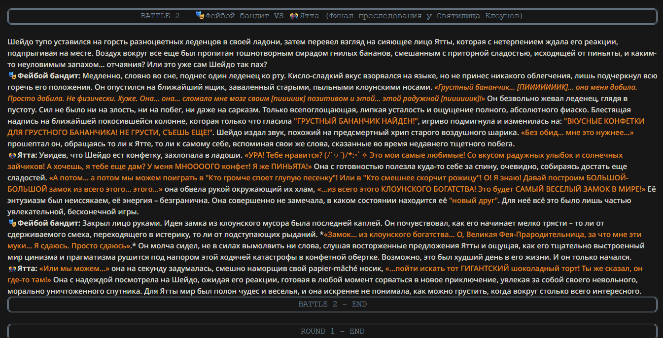
Task: Click the speaker label 'Ятта:' before '«Или мы можем…»'
Action: [27, 269]
